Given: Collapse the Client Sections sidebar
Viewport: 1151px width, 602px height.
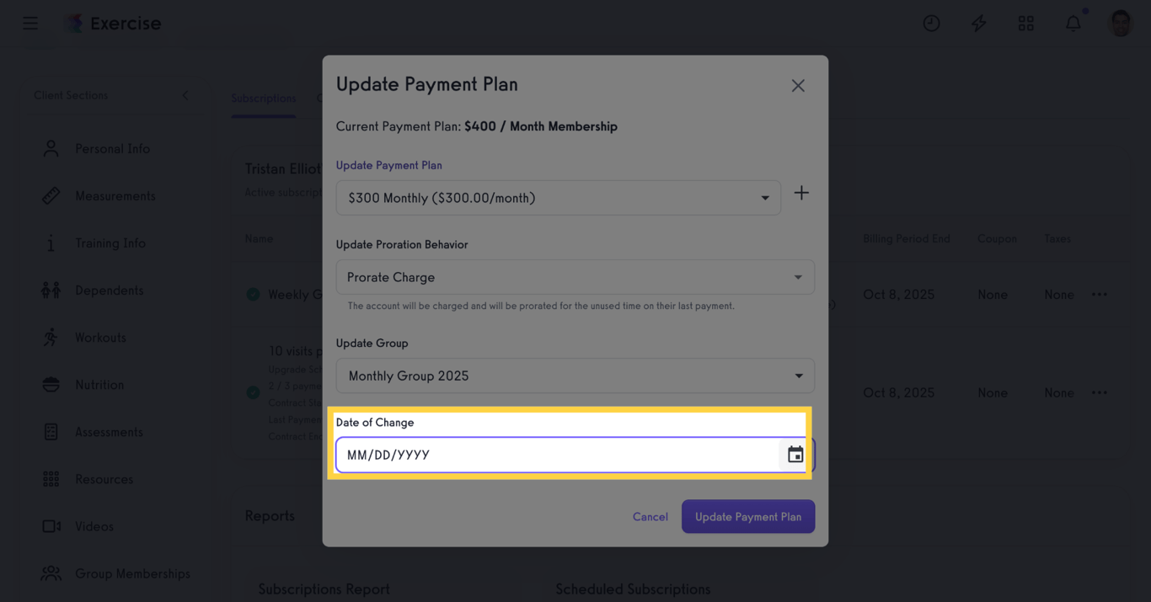Looking at the screenshot, I should tap(185, 96).
